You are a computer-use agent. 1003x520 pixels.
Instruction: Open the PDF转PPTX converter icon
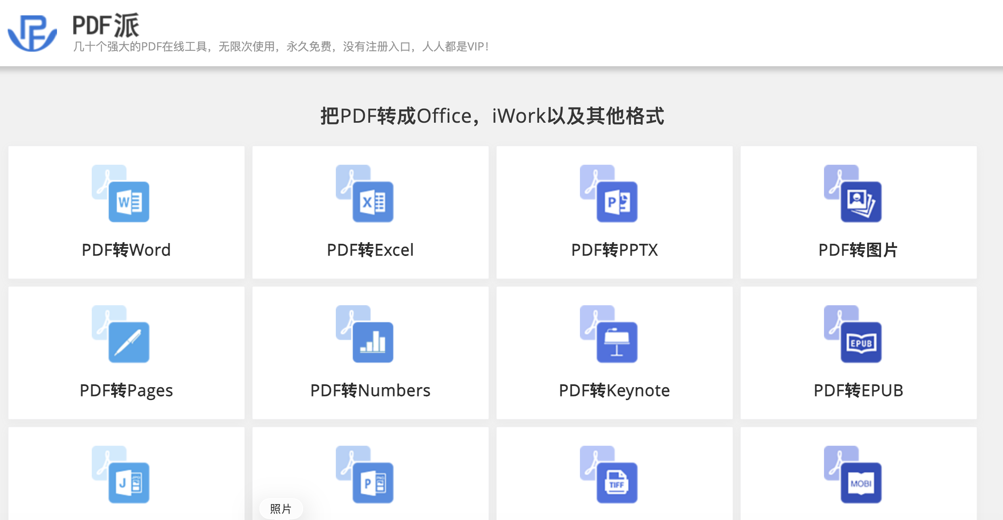(609, 193)
